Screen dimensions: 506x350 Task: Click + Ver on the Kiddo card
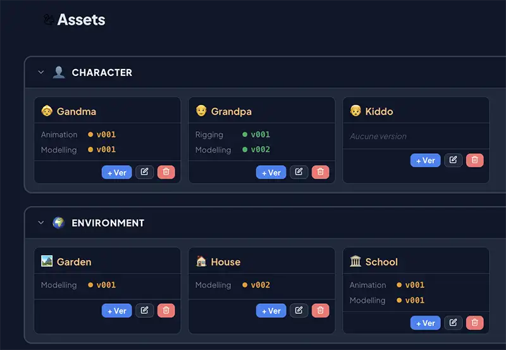tap(426, 160)
